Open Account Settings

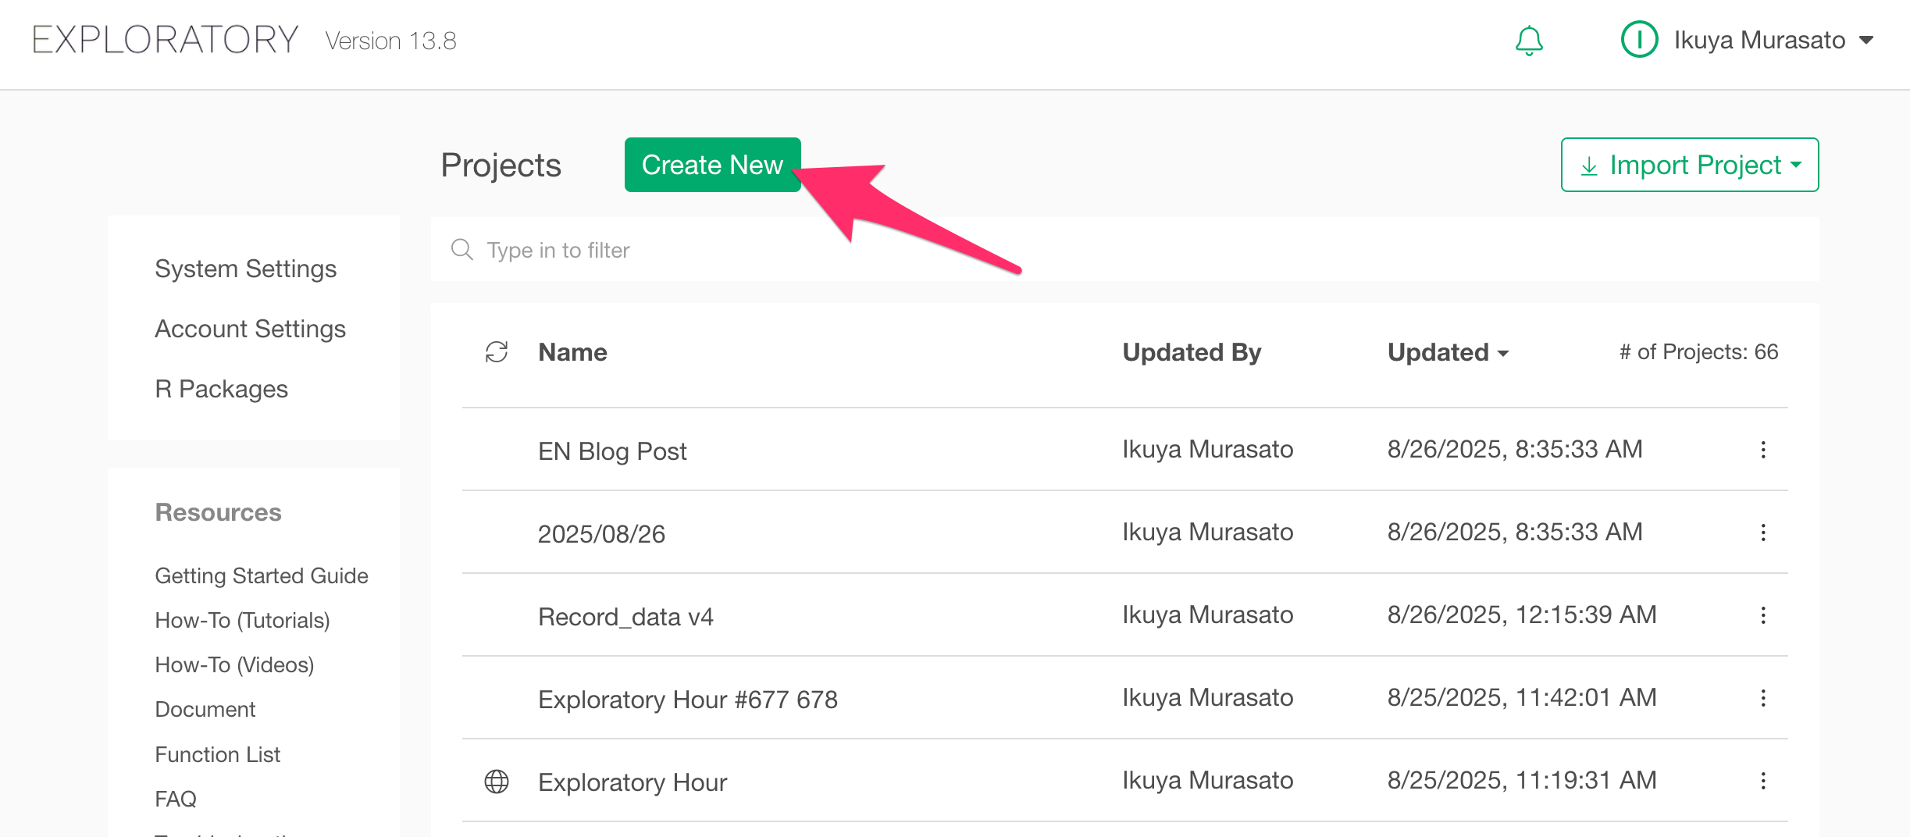click(250, 329)
